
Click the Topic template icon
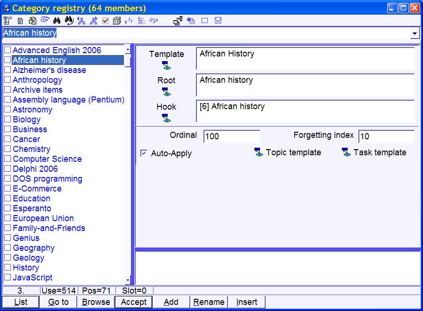click(x=259, y=152)
